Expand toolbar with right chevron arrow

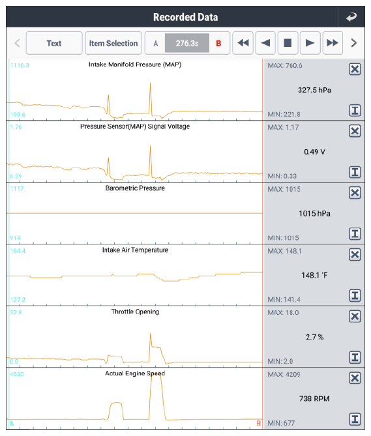coord(354,43)
